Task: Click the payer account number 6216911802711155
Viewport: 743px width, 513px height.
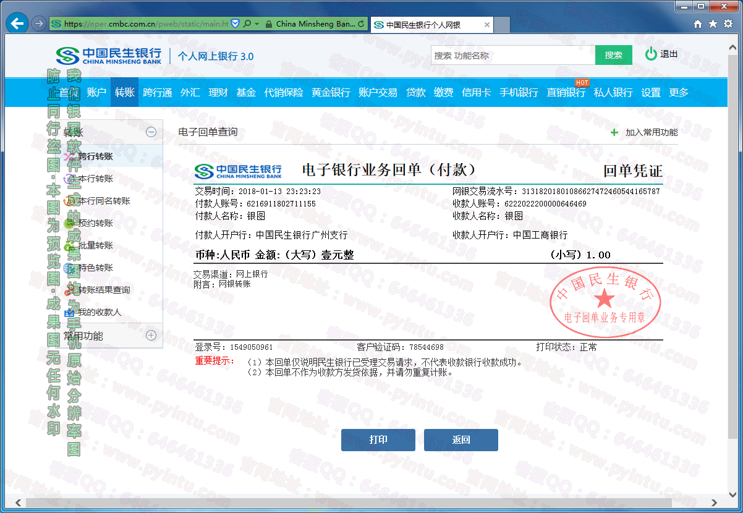Action: [281, 203]
